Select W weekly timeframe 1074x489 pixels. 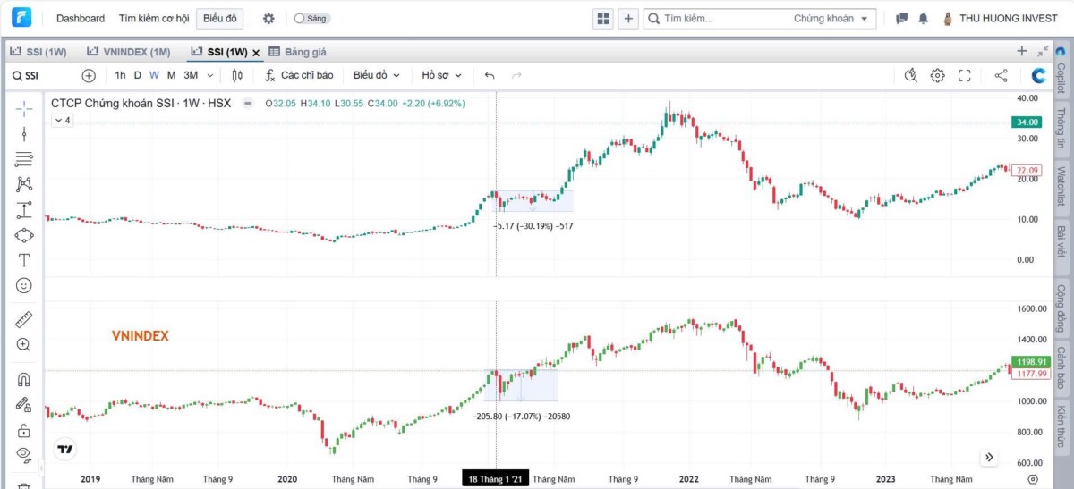pyautogui.click(x=154, y=75)
